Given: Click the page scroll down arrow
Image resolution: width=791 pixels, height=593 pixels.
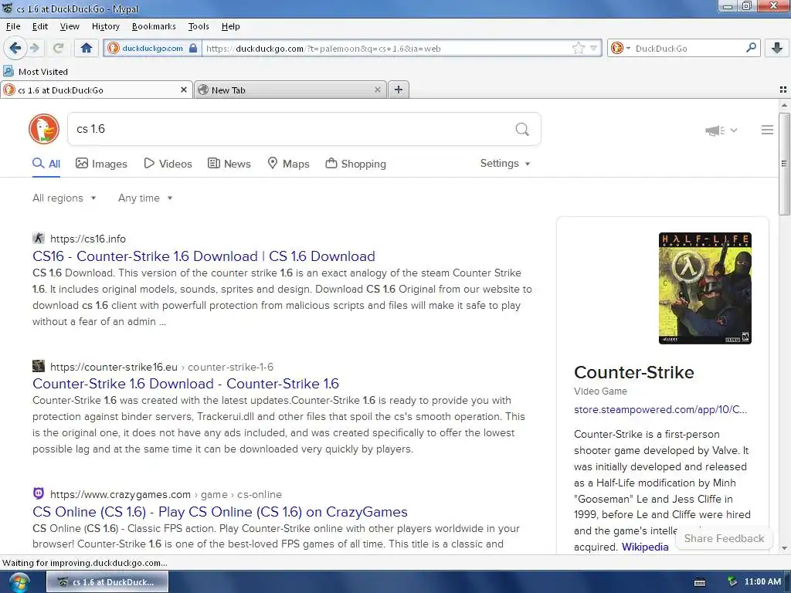Looking at the screenshot, I should (784, 548).
